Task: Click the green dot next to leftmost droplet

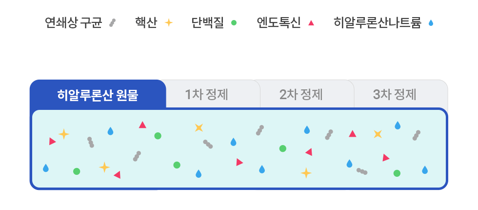Action: coord(77,171)
